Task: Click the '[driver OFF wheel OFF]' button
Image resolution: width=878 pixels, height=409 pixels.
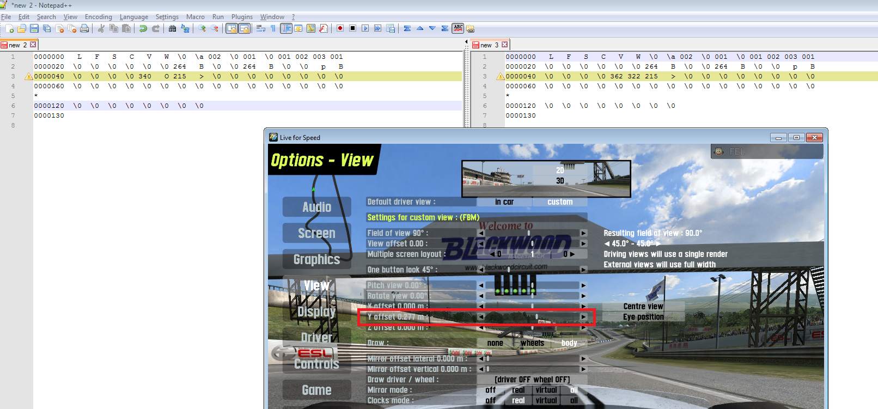Action: (532, 380)
